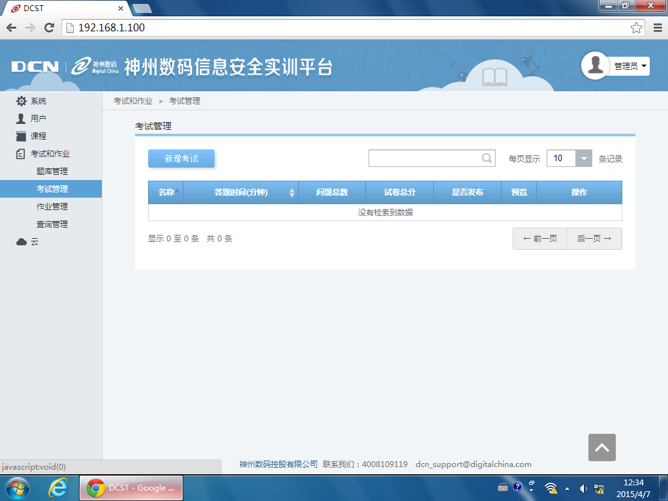Click the search magnifier icon

(487, 159)
